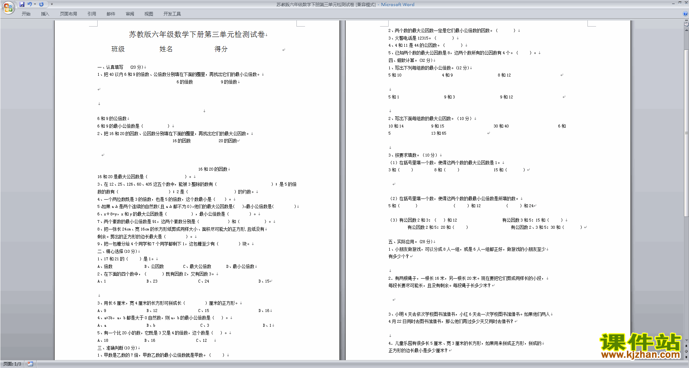Switch to the 视图 tab
This screenshot has height=368, width=689.
click(149, 14)
